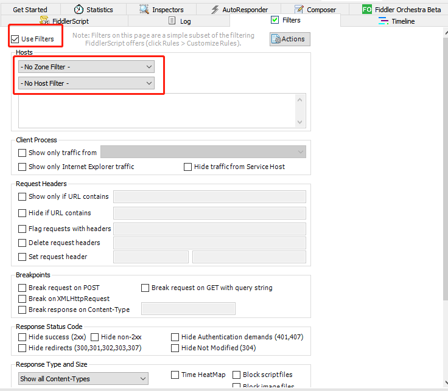Check Hide success (2xx)
The height and width of the screenshot is (391, 448).
(22, 337)
